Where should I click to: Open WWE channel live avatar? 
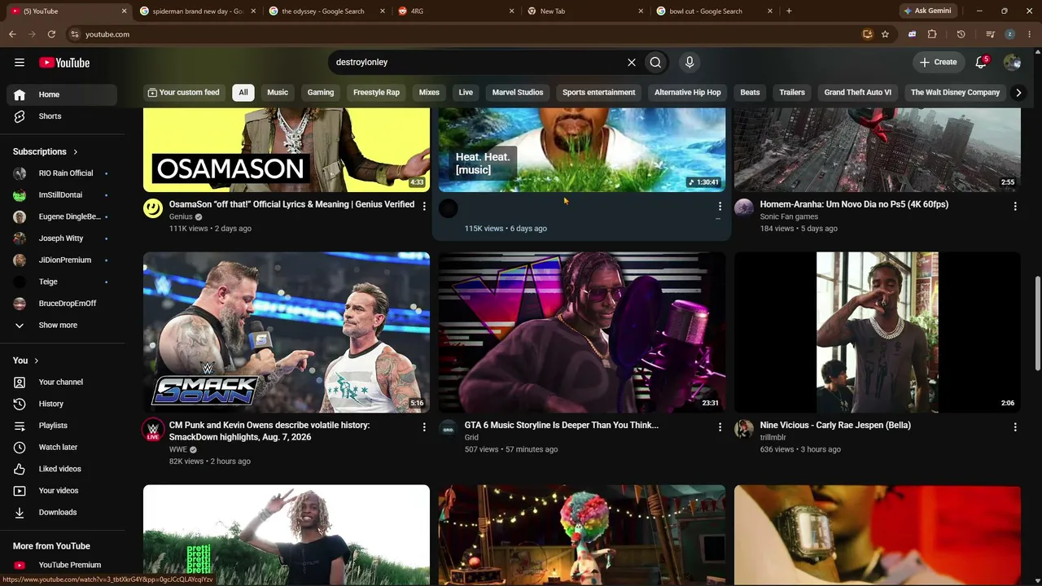153,430
